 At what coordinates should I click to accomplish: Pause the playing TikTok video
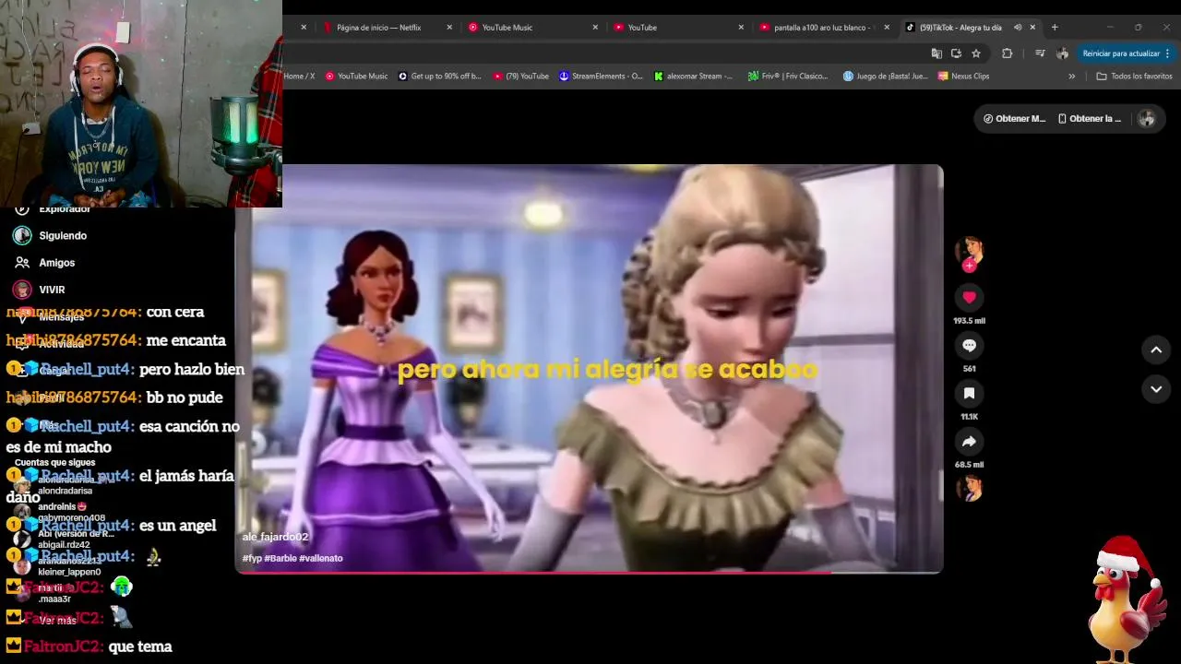[589, 369]
